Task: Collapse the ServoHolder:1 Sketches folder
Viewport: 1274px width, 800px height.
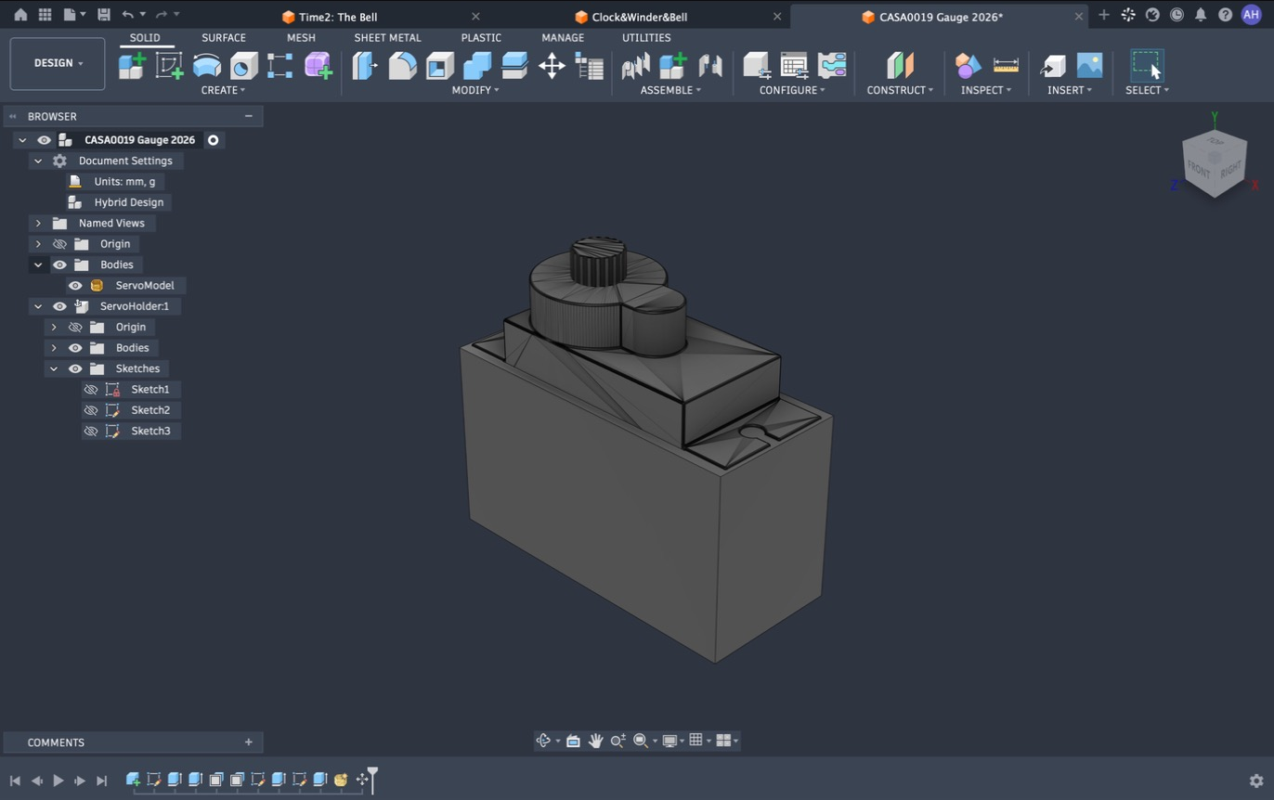Action: [x=54, y=368]
